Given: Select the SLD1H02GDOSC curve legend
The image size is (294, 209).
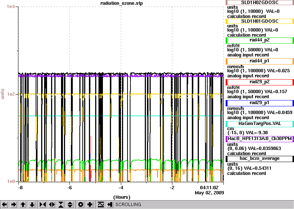Looking at the screenshot, I should pyautogui.click(x=260, y=3).
